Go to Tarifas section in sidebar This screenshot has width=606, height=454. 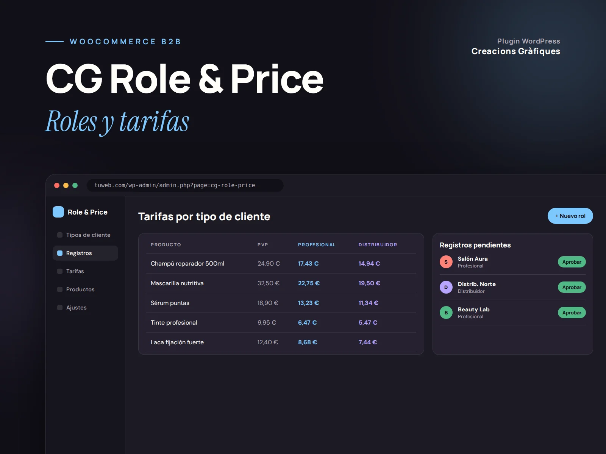(x=85, y=271)
